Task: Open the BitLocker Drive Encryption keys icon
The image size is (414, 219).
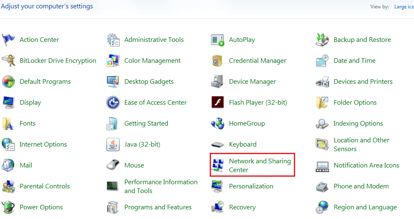Action: pos(8,61)
